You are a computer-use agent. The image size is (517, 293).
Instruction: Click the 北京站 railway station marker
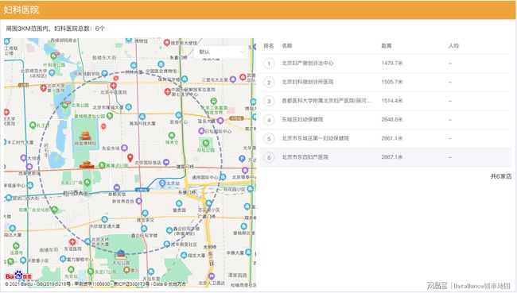[x=162, y=183]
